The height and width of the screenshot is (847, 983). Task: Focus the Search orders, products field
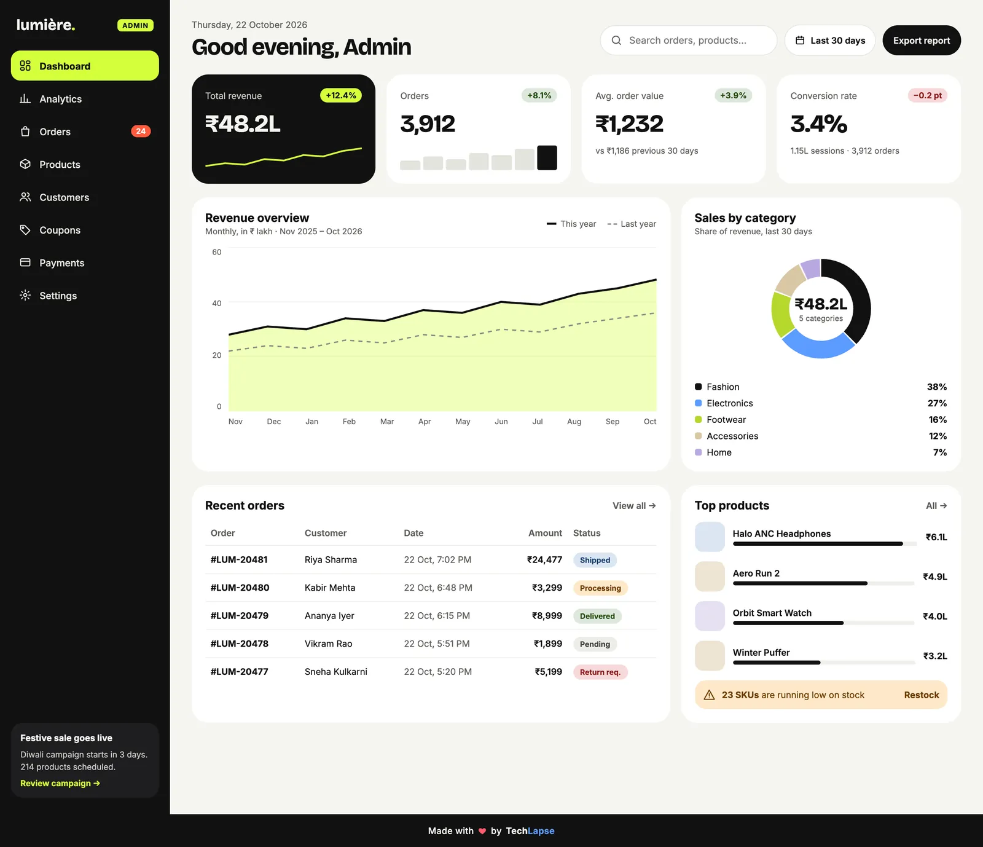[688, 41]
